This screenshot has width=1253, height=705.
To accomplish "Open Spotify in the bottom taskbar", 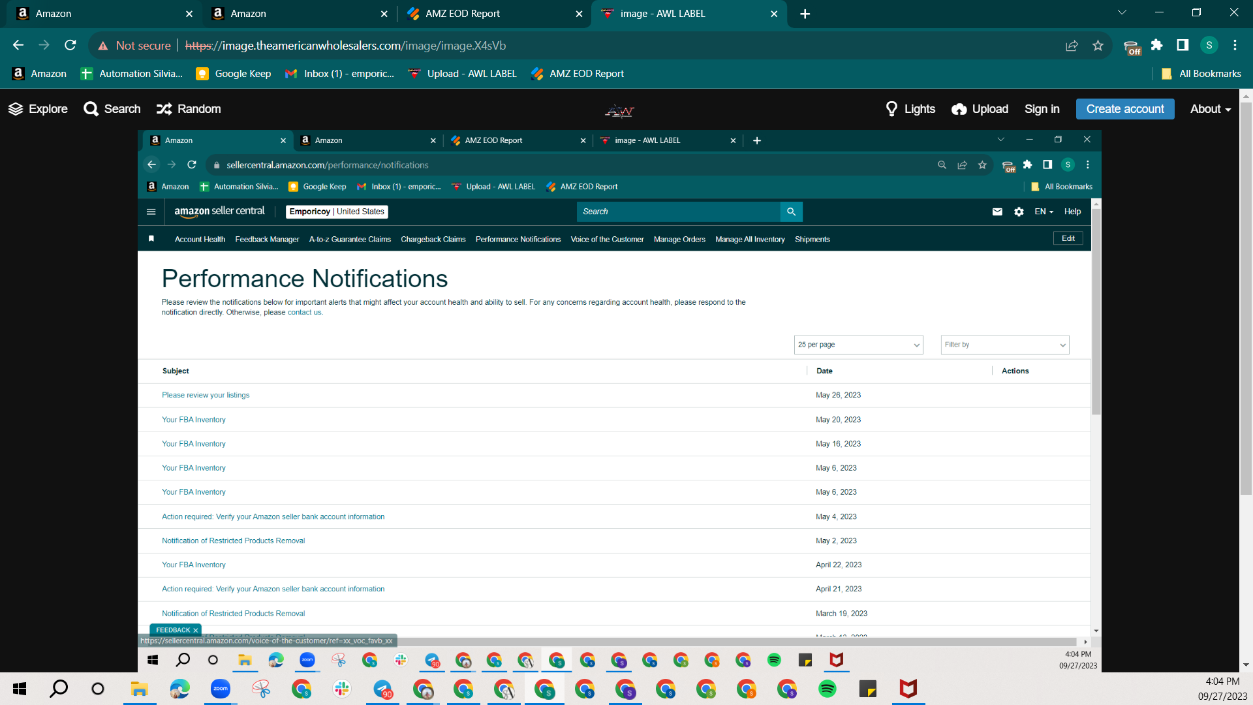I will coord(827,689).
